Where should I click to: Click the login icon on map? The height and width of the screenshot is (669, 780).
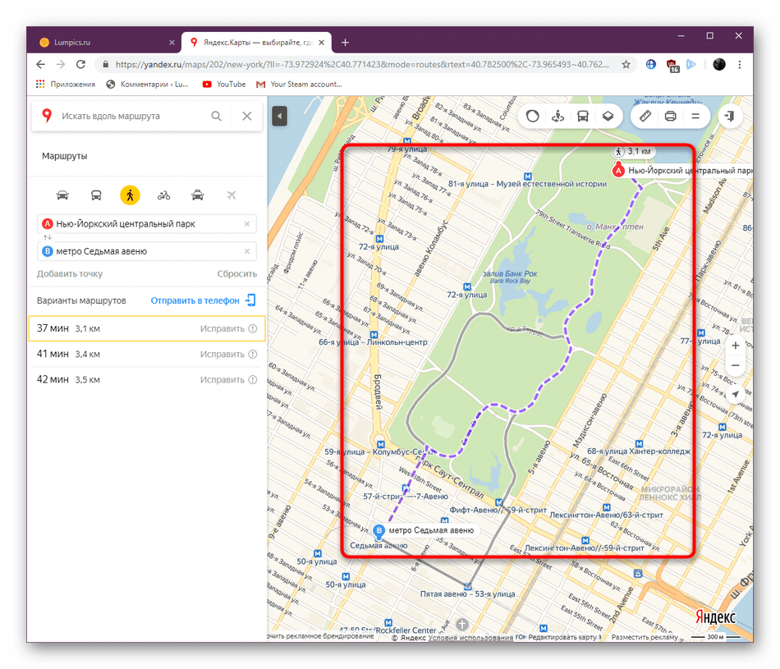point(730,116)
